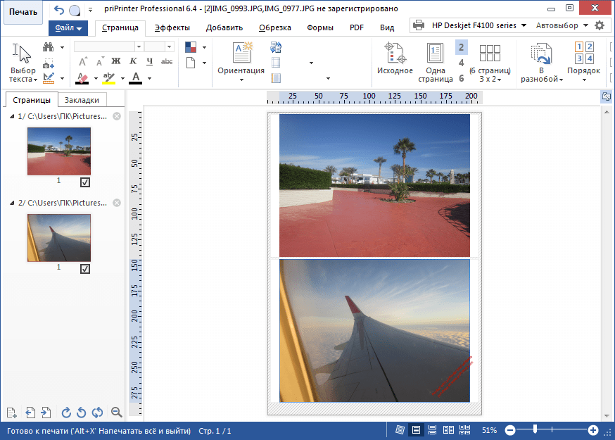Open the Вид ribbon tab

[x=387, y=27]
